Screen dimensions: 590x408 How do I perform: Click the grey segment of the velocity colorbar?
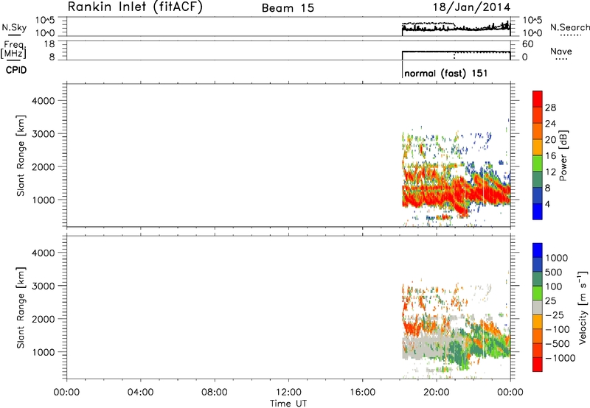[x=538, y=307]
